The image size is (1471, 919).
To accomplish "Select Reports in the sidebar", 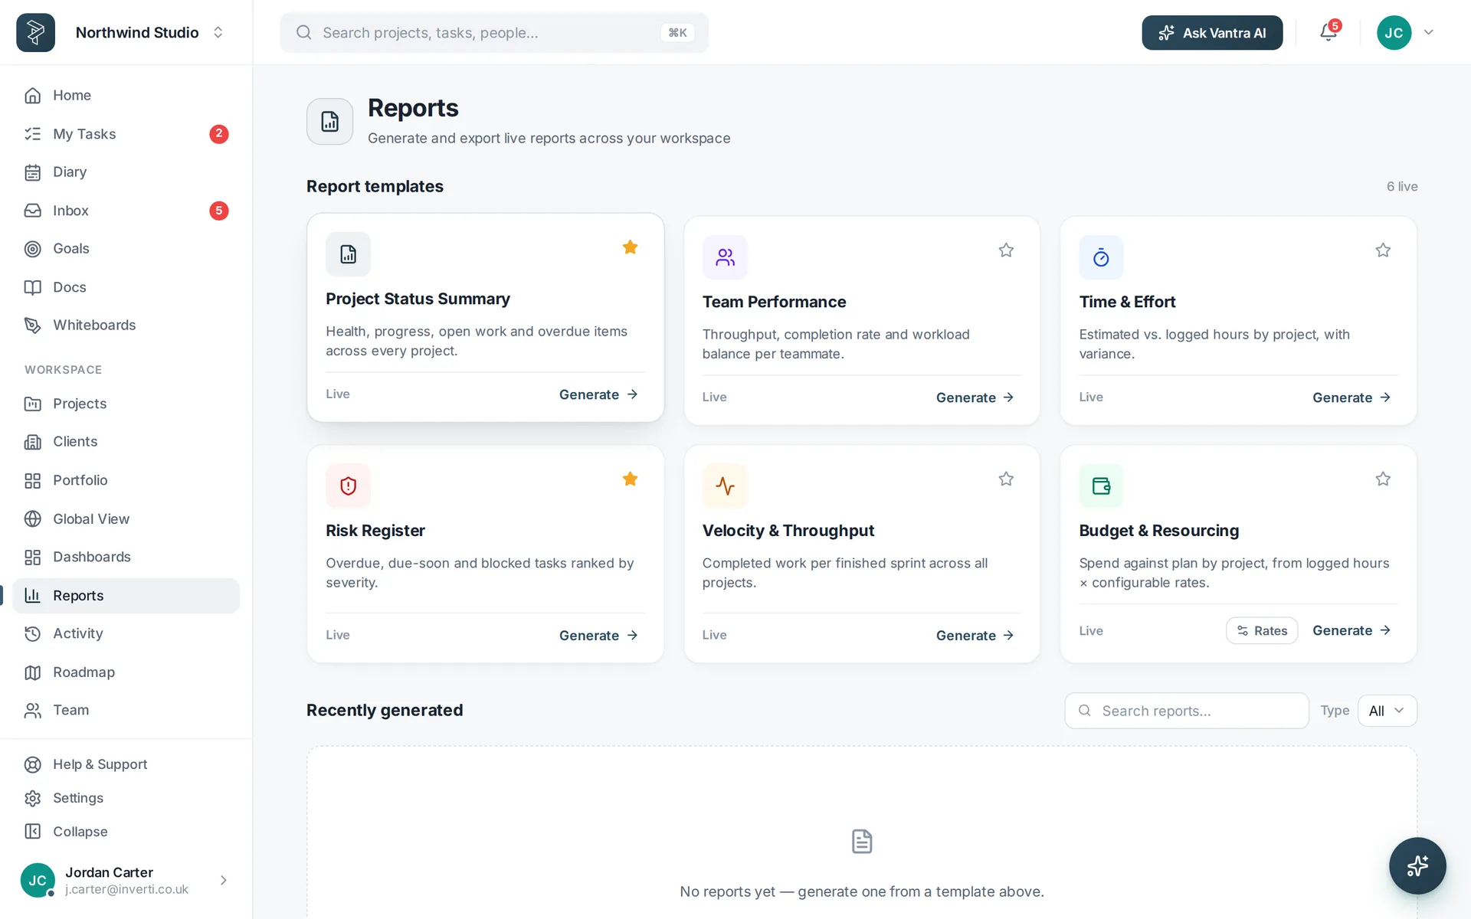I will click(126, 596).
